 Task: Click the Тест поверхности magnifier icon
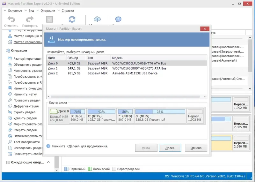coord(10,142)
